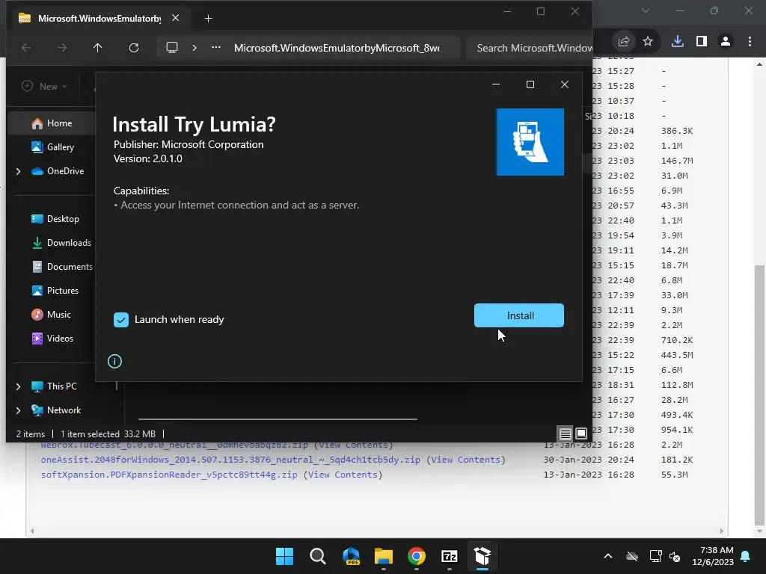
Task: Open the New dropdown in File Explorer
Action: point(44,87)
